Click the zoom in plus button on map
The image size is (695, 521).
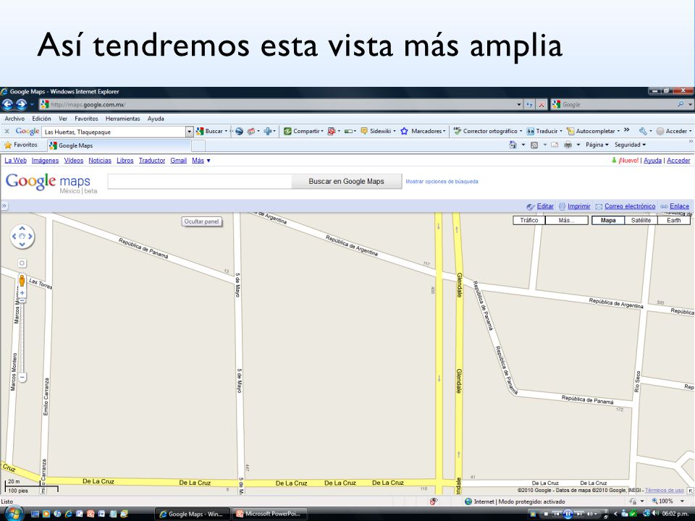pyautogui.click(x=22, y=293)
